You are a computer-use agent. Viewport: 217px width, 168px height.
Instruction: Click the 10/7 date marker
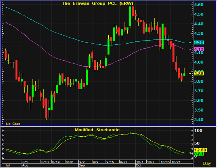(151, 162)
